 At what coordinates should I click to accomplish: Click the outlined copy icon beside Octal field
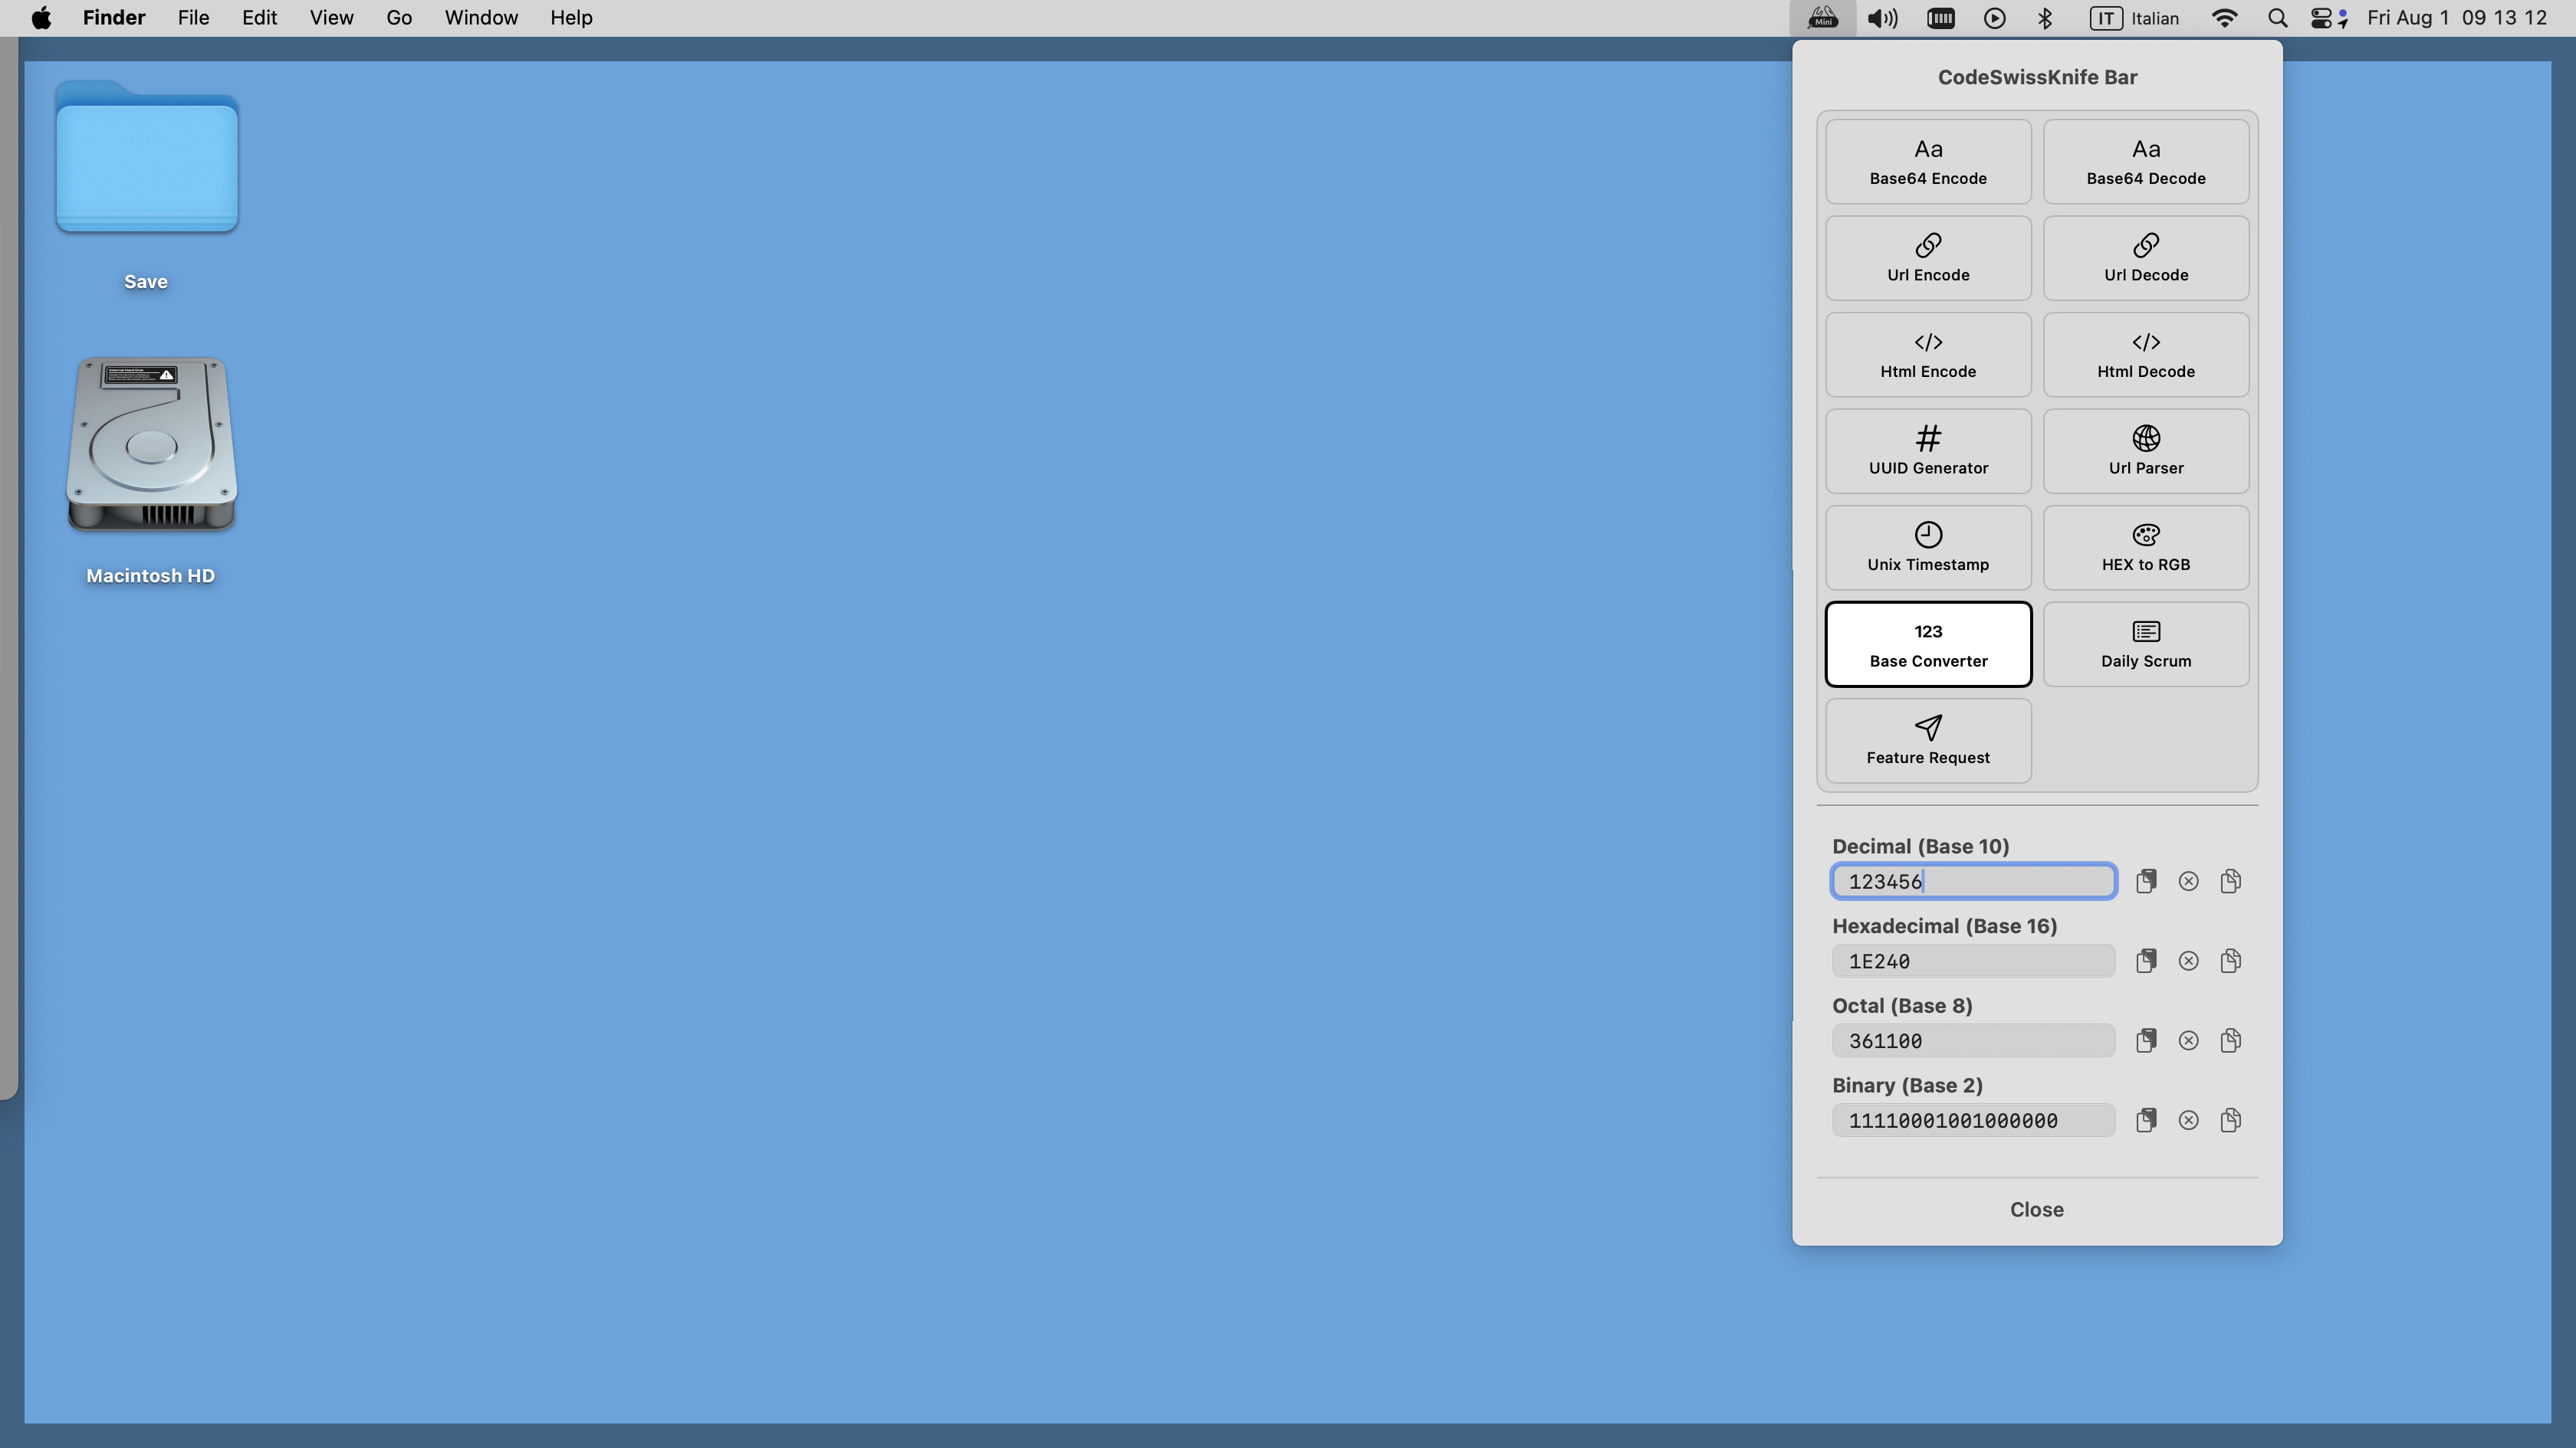pyautogui.click(x=2230, y=1041)
